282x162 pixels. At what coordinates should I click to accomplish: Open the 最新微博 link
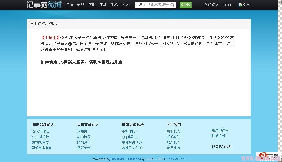84,148
